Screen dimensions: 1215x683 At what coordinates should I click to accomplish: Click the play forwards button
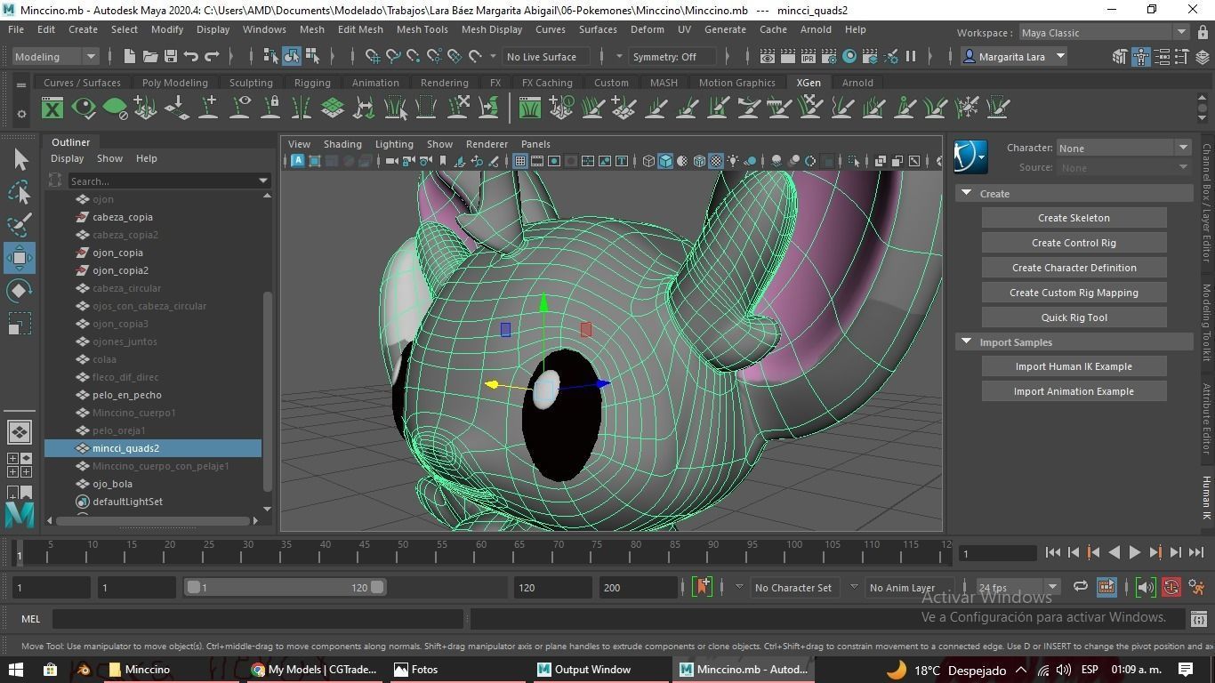click(1135, 552)
